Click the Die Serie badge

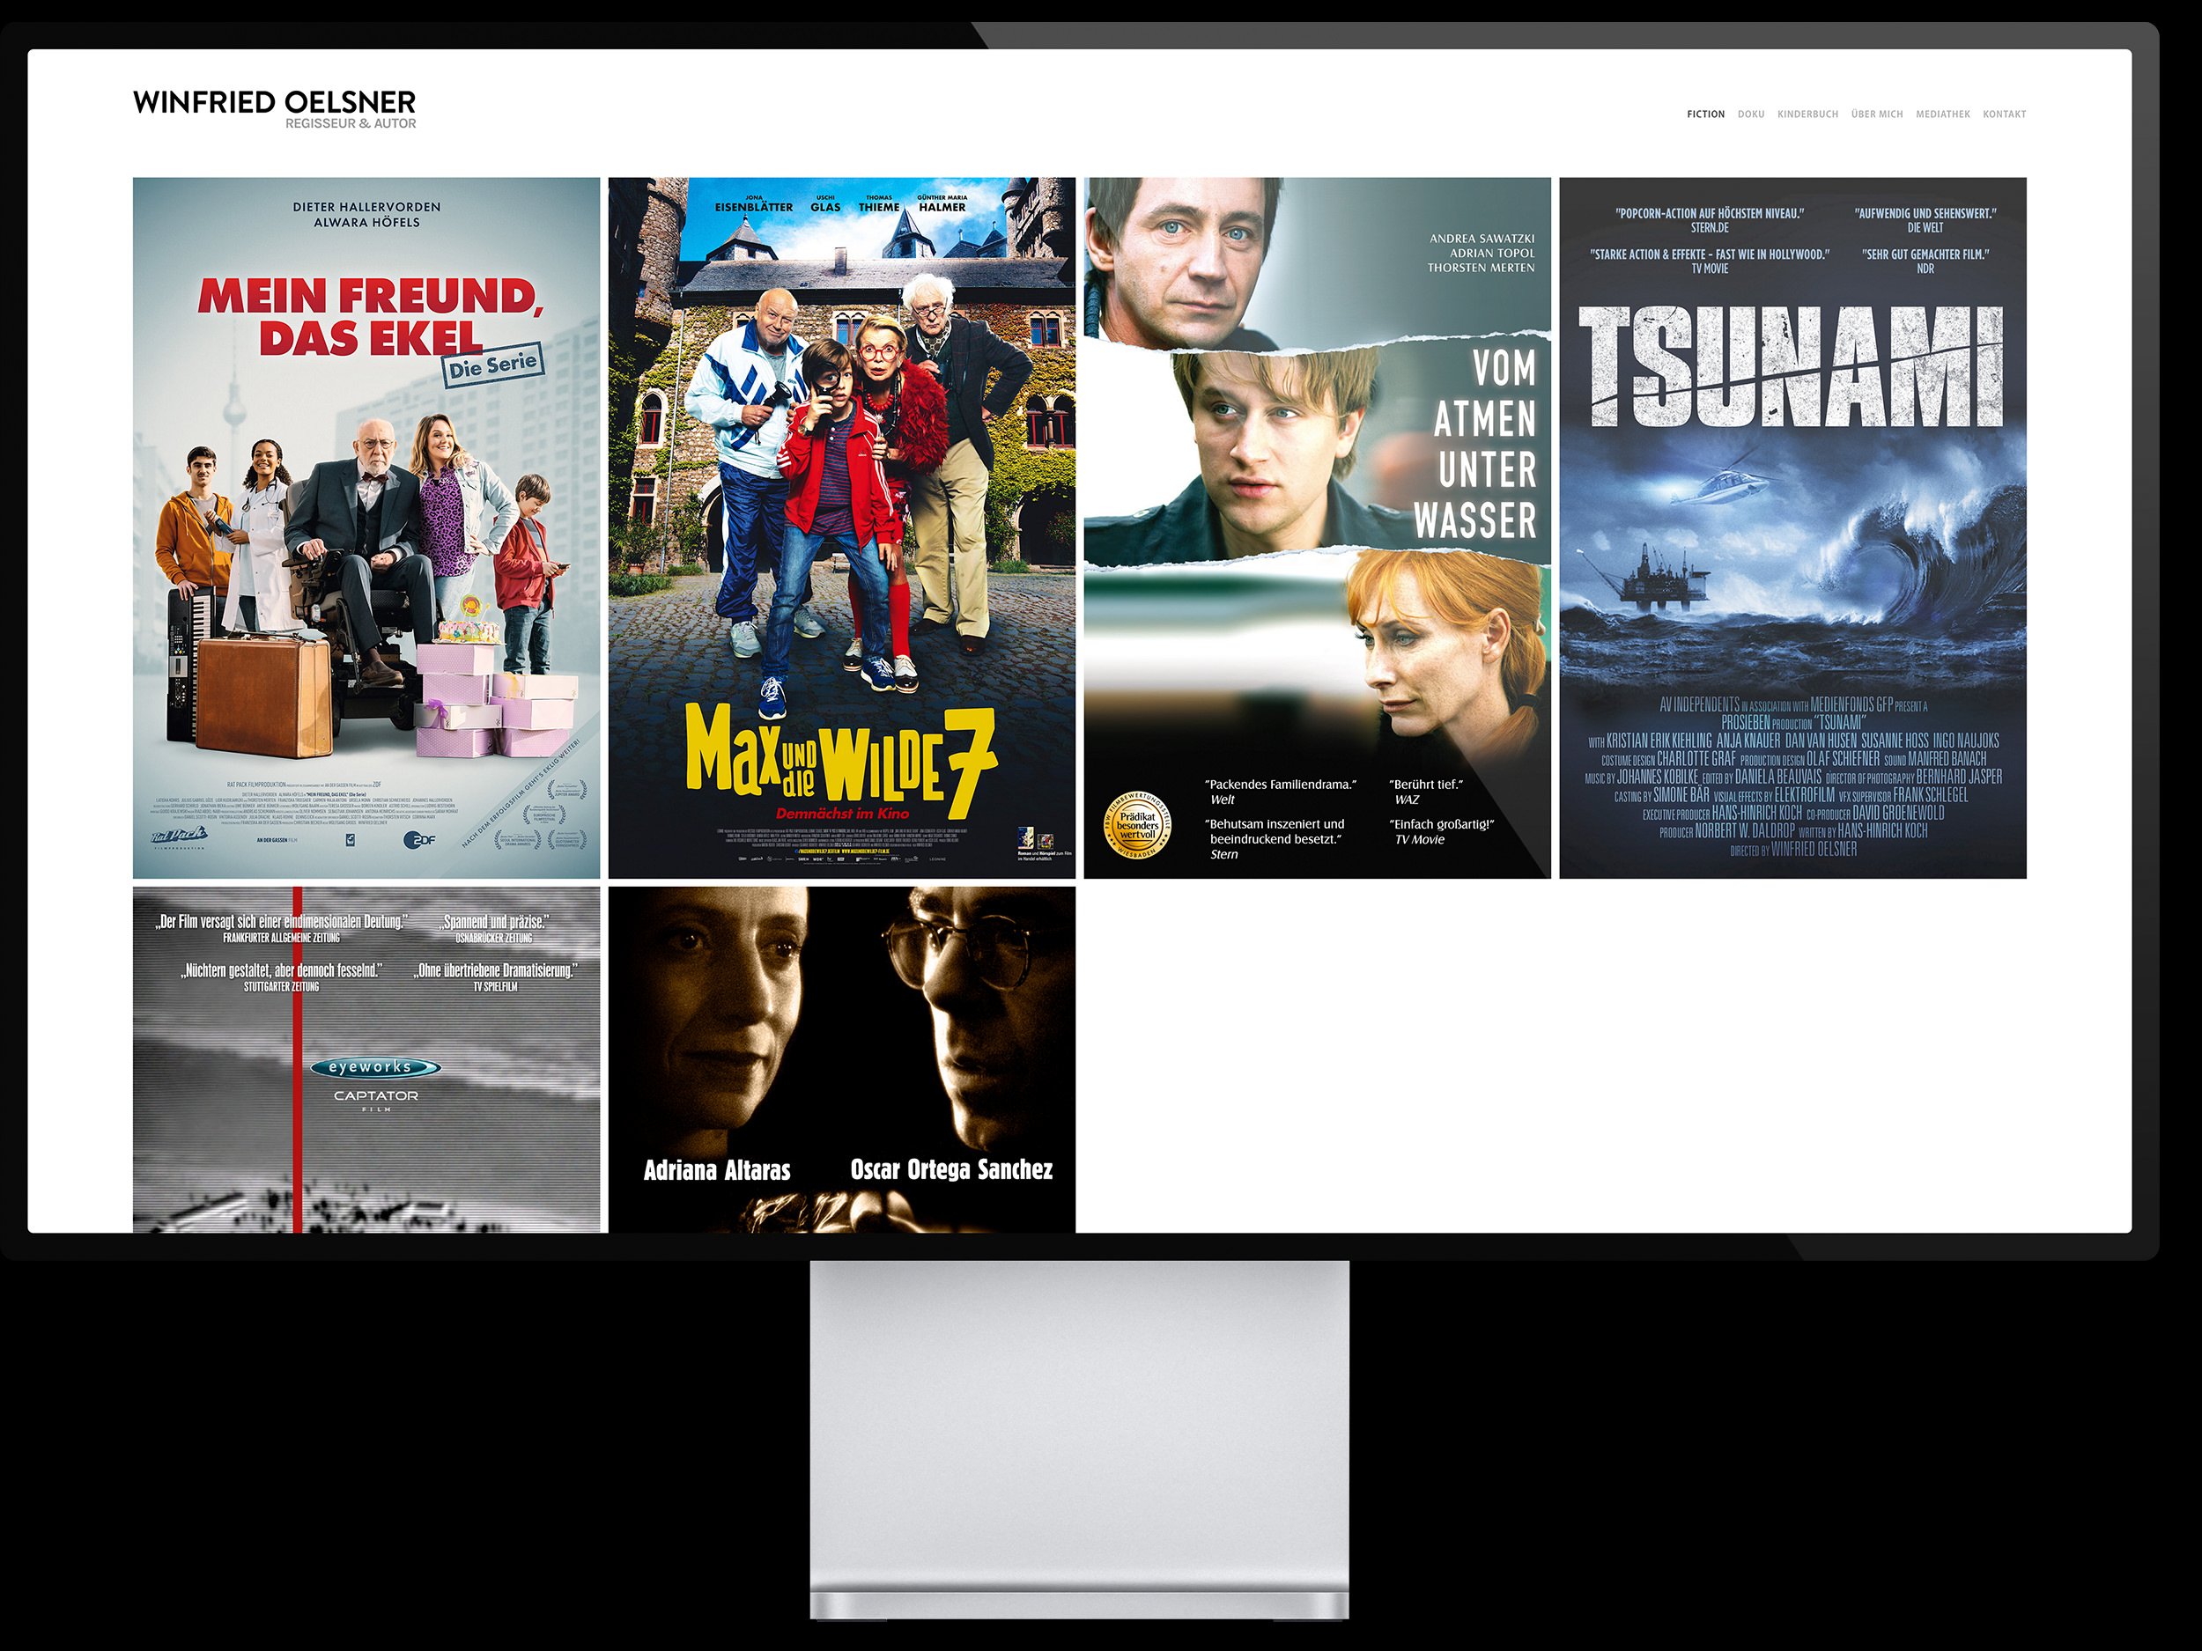click(x=494, y=366)
